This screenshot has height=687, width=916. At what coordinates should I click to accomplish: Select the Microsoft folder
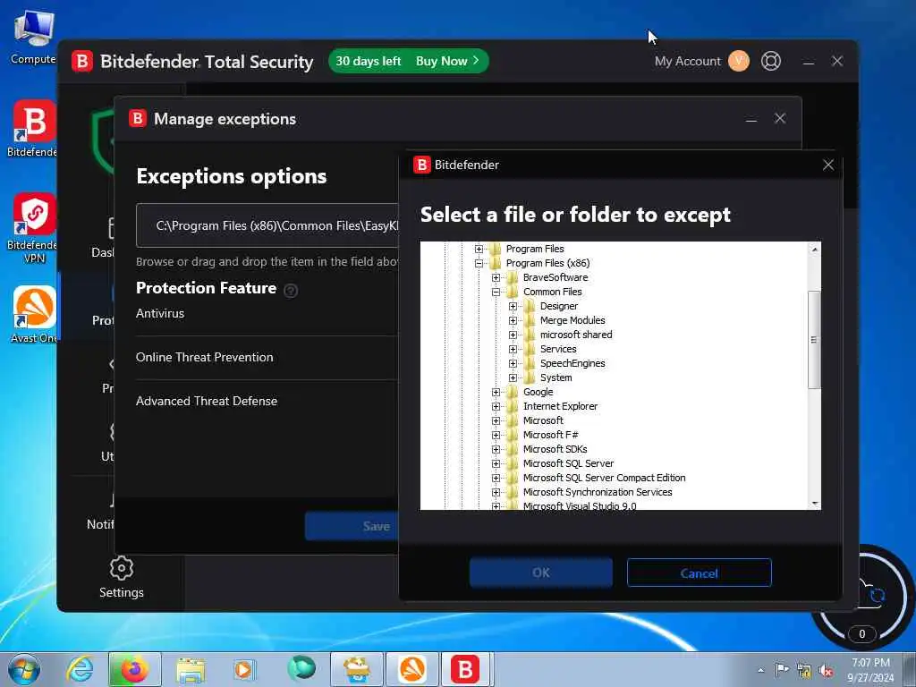pos(543,420)
